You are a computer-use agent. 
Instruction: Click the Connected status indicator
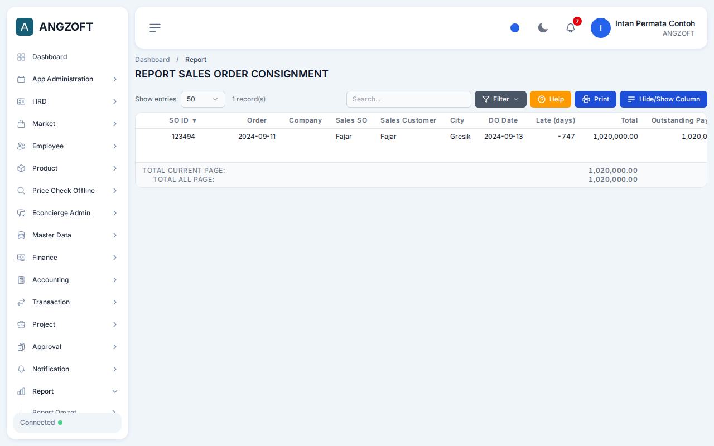(67, 423)
